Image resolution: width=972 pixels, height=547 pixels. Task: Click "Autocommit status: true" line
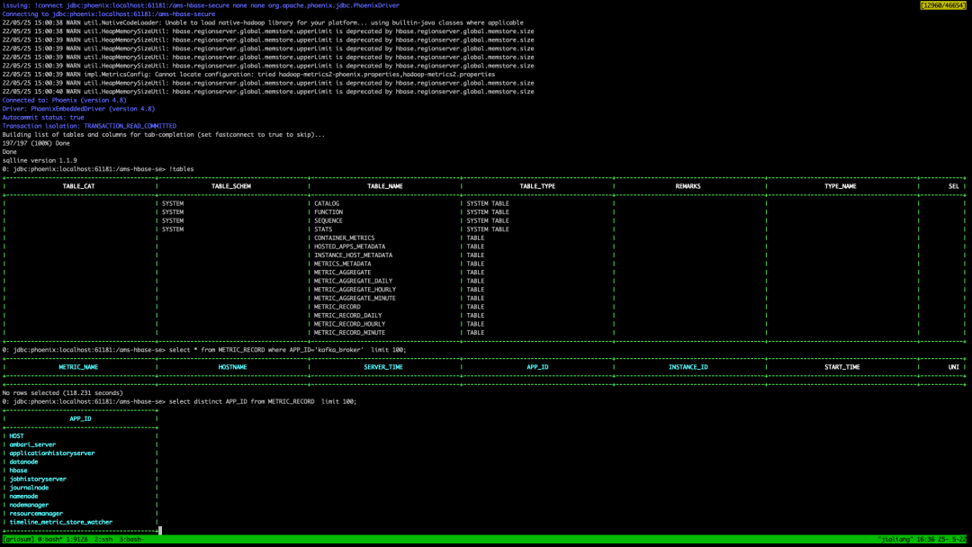tap(43, 118)
